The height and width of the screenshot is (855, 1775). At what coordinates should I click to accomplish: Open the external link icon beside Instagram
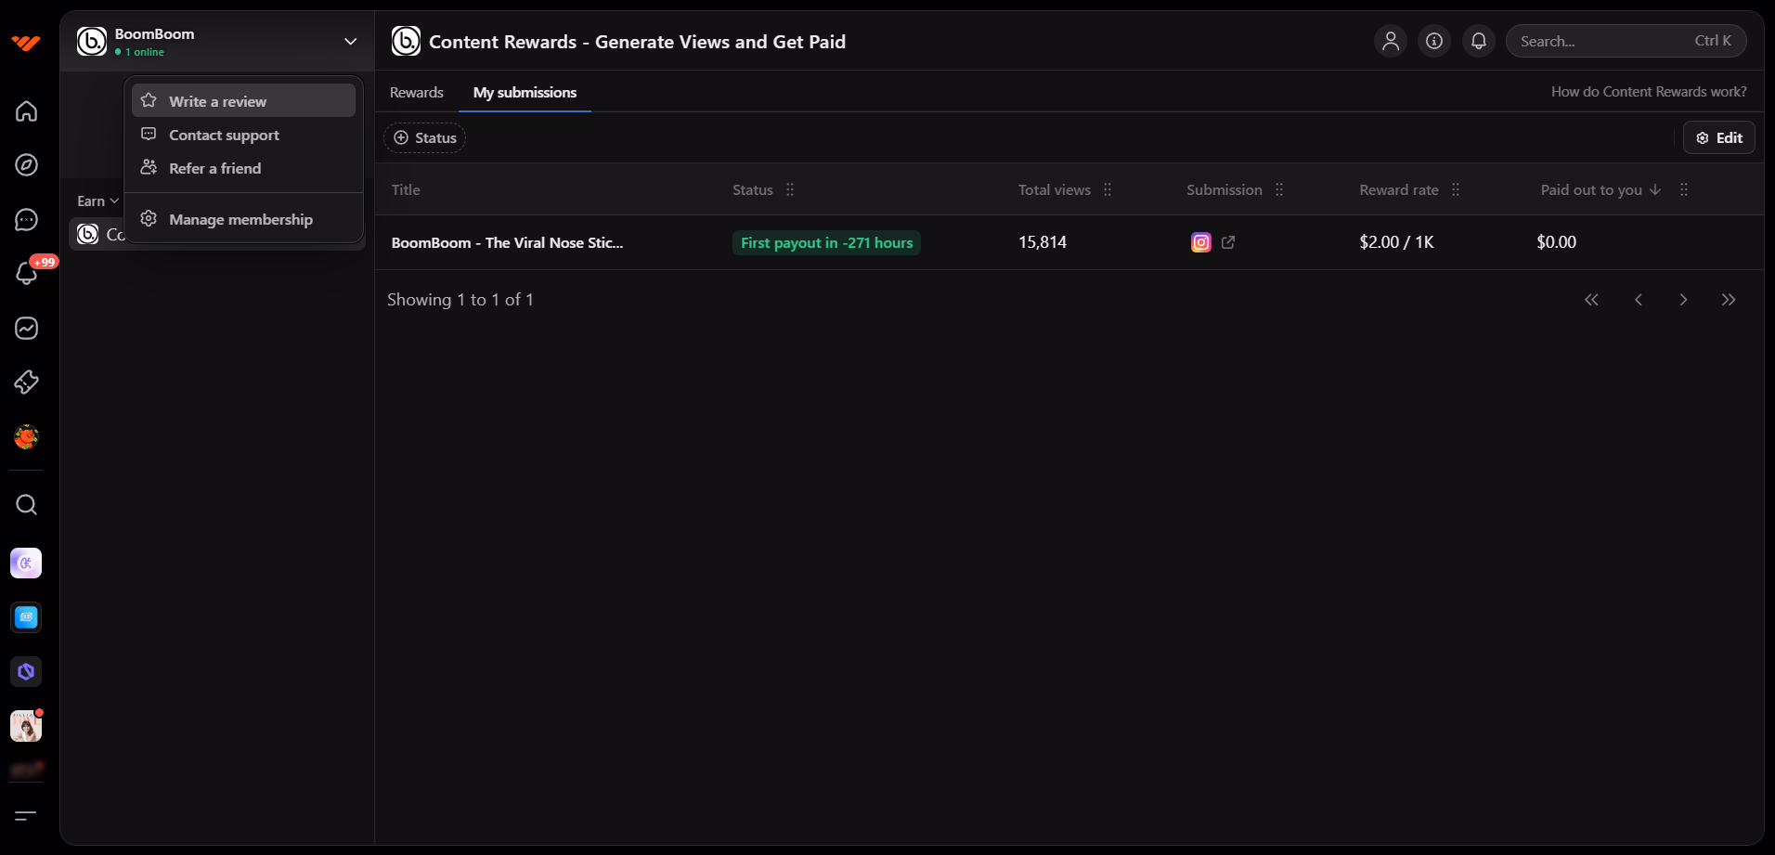[1228, 242]
